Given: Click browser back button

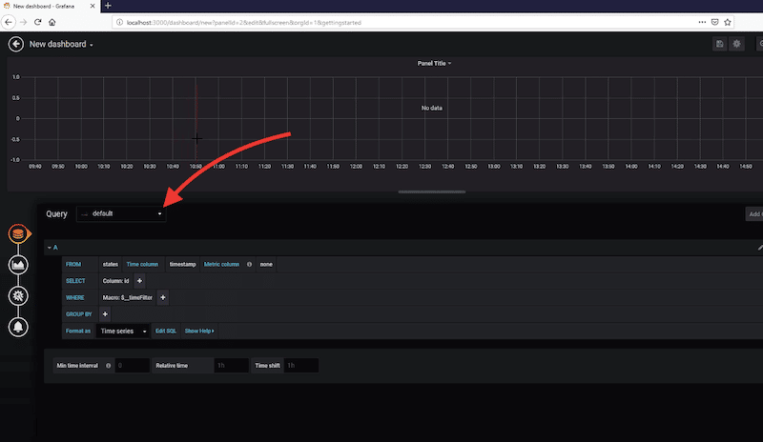Looking at the screenshot, I should [x=9, y=22].
